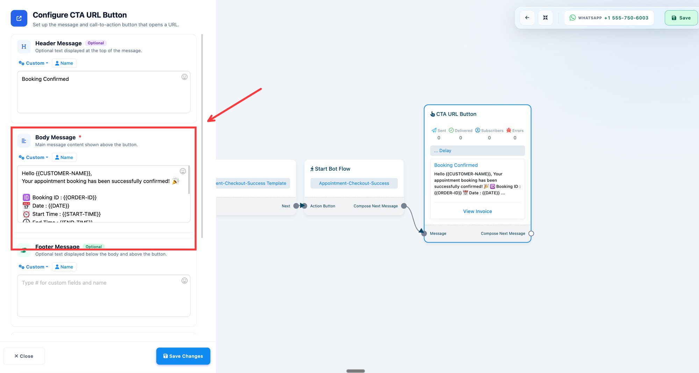This screenshot has width=699, height=373.
Task: Click the fit-to-screen collapse icon
Action: tap(545, 18)
